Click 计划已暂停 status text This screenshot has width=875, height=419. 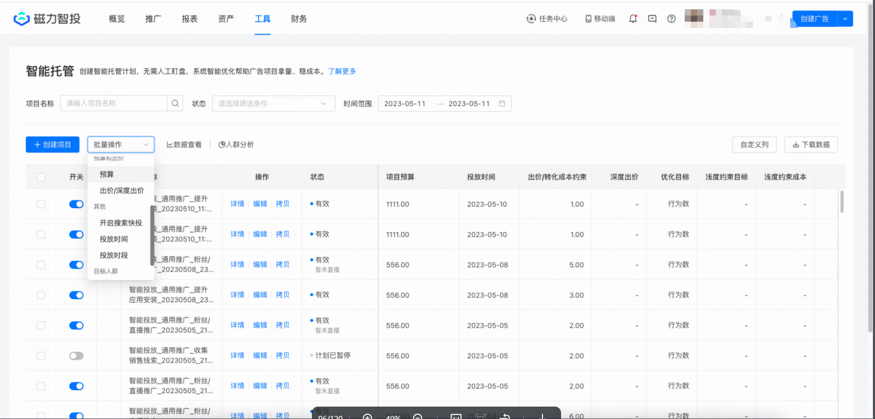click(333, 355)
